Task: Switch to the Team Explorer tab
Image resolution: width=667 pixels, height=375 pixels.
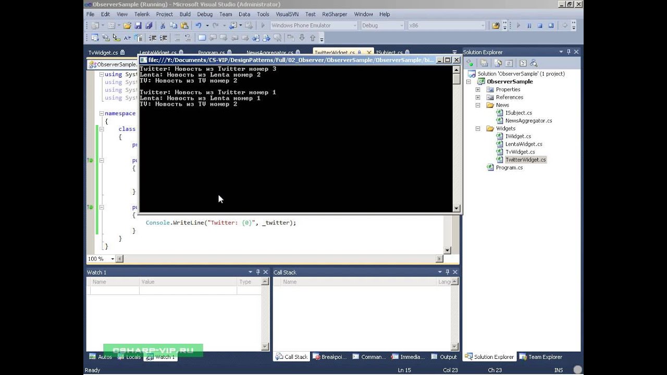Action: pos(541,357)
